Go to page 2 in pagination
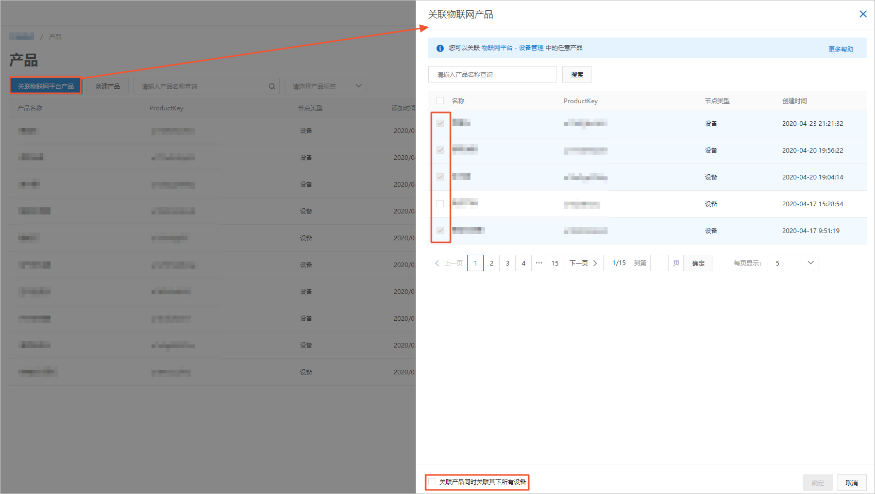 pyautogui.click(x=492, y=263)
